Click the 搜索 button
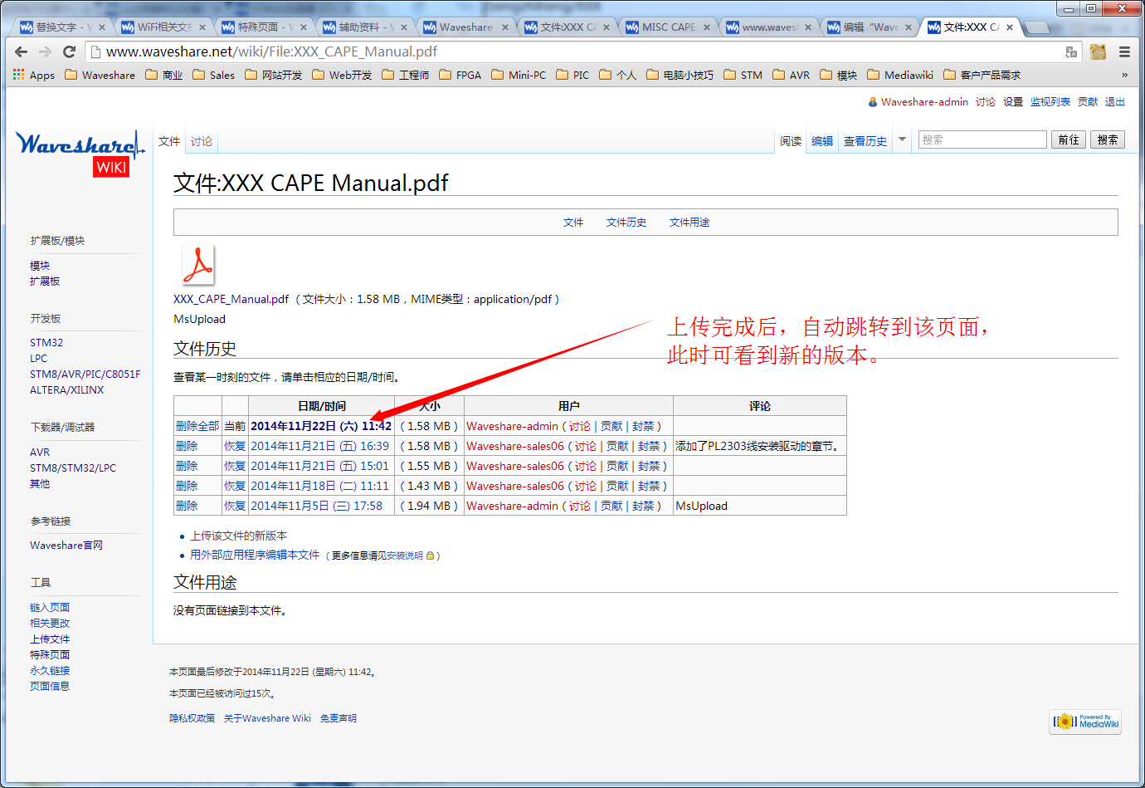This screenshot has height=788, width=1145. (x=1108, y=139)
